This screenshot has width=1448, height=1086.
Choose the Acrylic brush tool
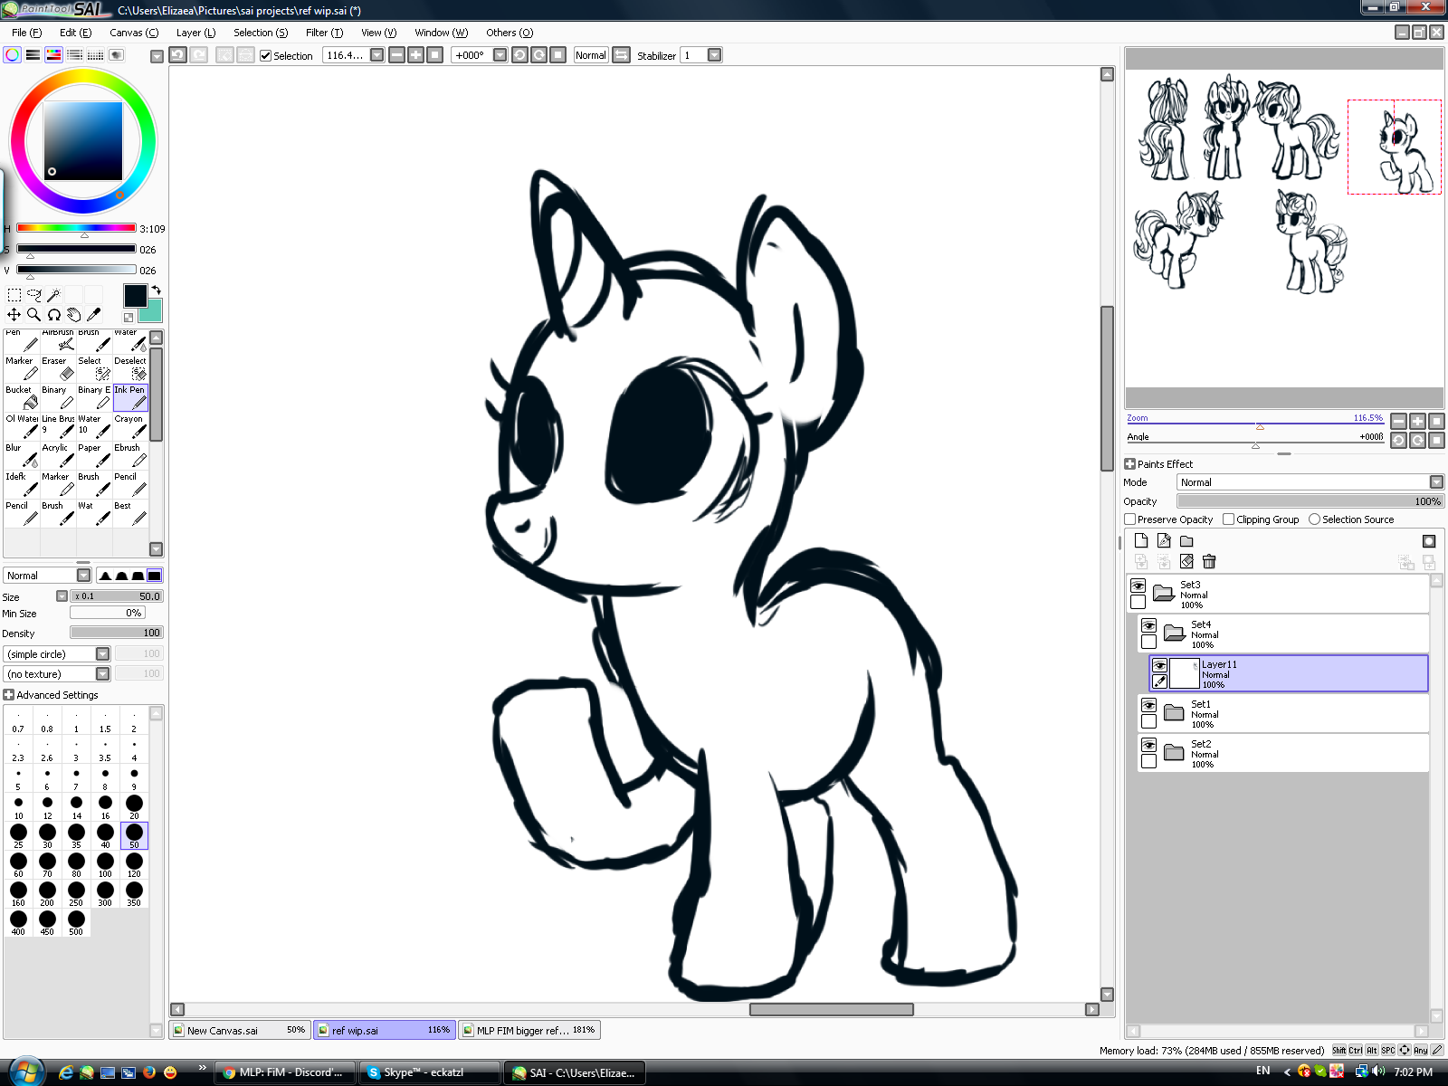point(58,456)
